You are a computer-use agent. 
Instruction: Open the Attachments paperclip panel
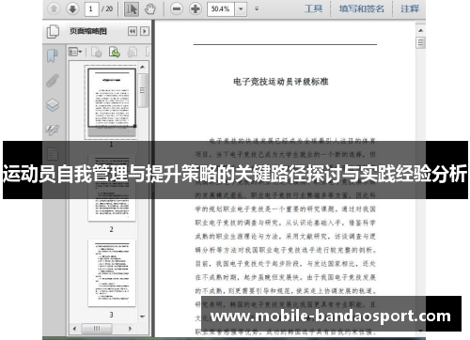pos(53,80)
